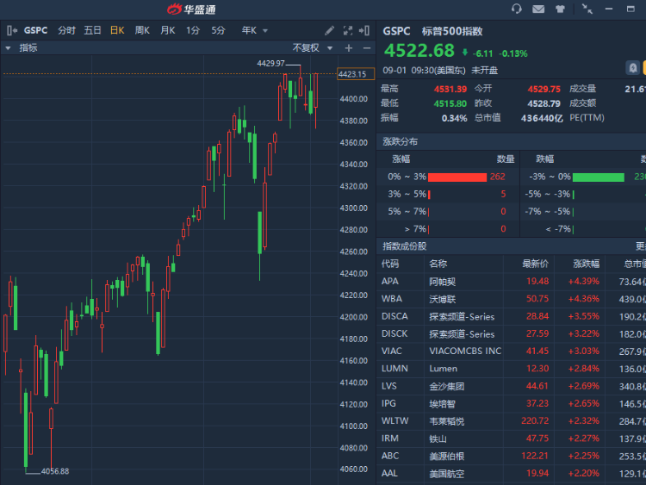The image size is (646, 485).
Task: Open the 不复权 adjustment dropdown
Action: tap(311, 48)
